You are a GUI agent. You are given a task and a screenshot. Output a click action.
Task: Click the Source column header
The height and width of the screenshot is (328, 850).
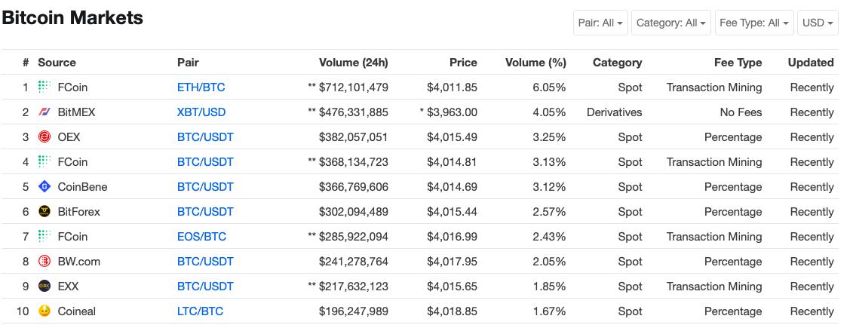tap(57, 63)
